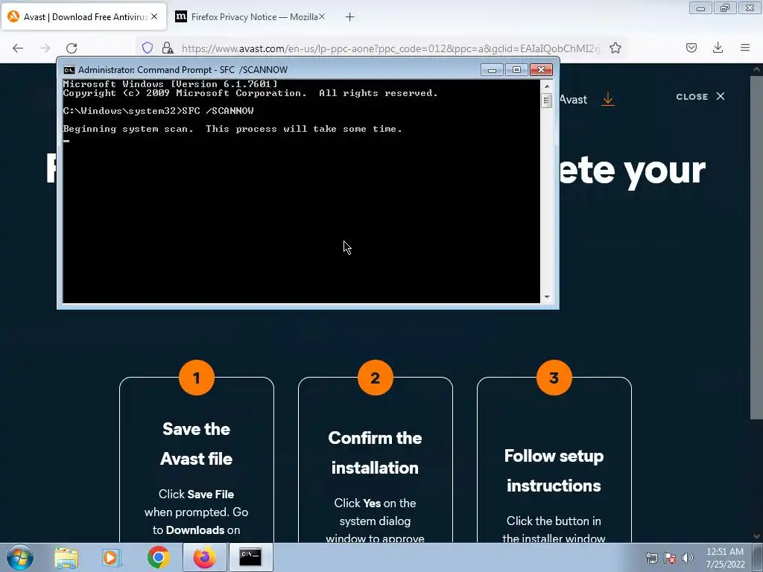Click the step 1 orange circle
Screen dimensions: 763x572
pyautogui.click(x=197, y=378)
